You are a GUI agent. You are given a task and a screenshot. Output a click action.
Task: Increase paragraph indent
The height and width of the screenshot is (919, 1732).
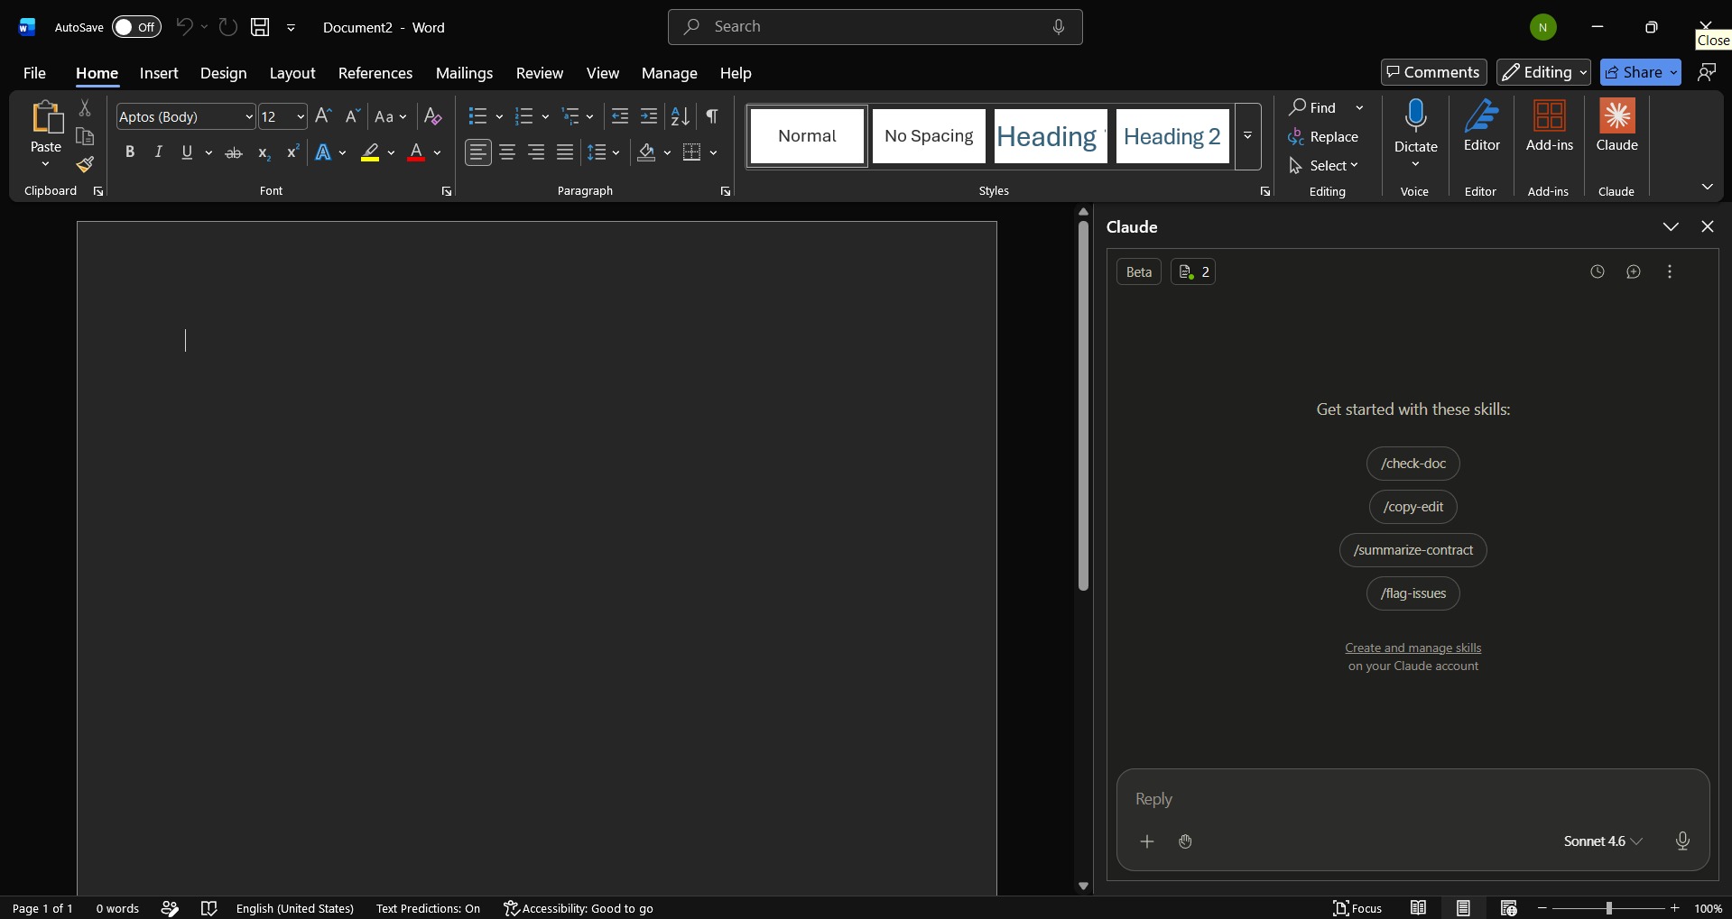[x=649, y=116]
